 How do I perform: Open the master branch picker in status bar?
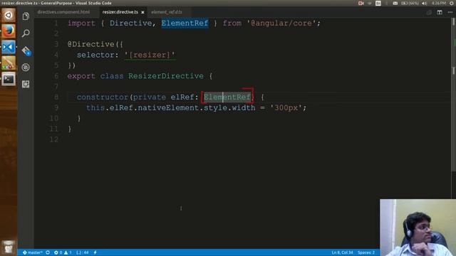pyautogui.click(x=33, y=252)
